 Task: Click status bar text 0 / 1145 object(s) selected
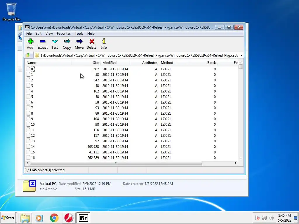[45, 170]
